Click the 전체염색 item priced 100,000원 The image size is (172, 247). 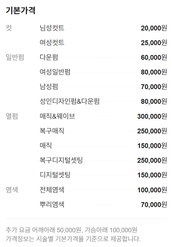tap(52, 190)
